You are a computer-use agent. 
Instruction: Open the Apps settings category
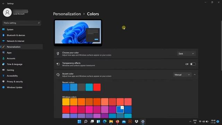[x=22, y=52]
